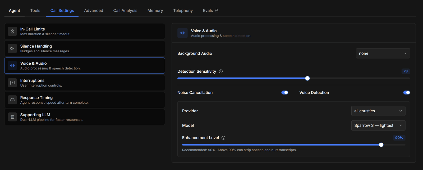Image resolution: width=423 pixels, height=170 pixels.
Task: Open Supporting LLM settings section
Action: tap(85, 117)
